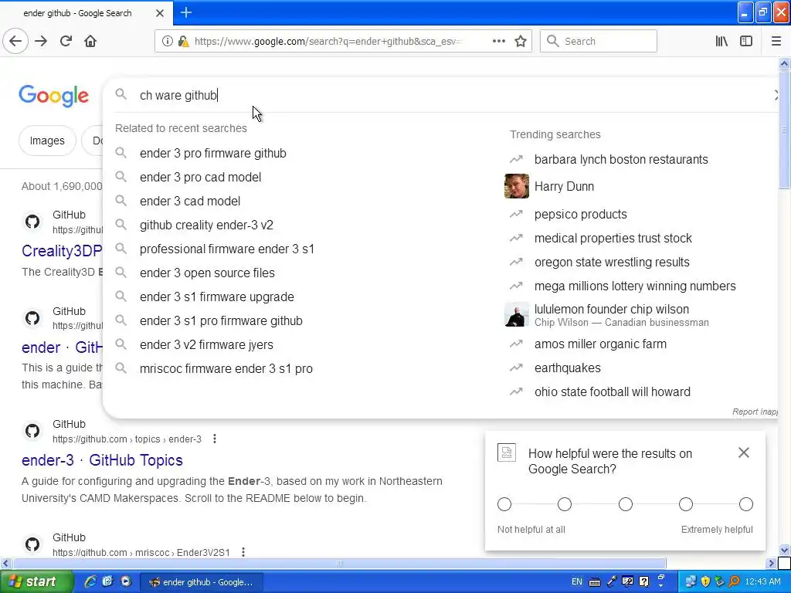Open the Library icon in toolbar
The width and height of the screenshot is (791, 593).
tap(721, 42)
